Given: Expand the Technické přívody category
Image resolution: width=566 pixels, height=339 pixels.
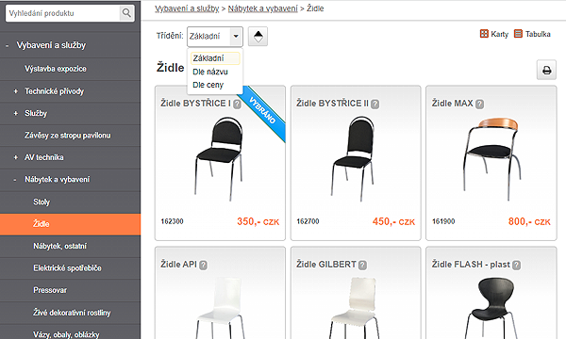Looking at the screenshot, I should [15, 91].
